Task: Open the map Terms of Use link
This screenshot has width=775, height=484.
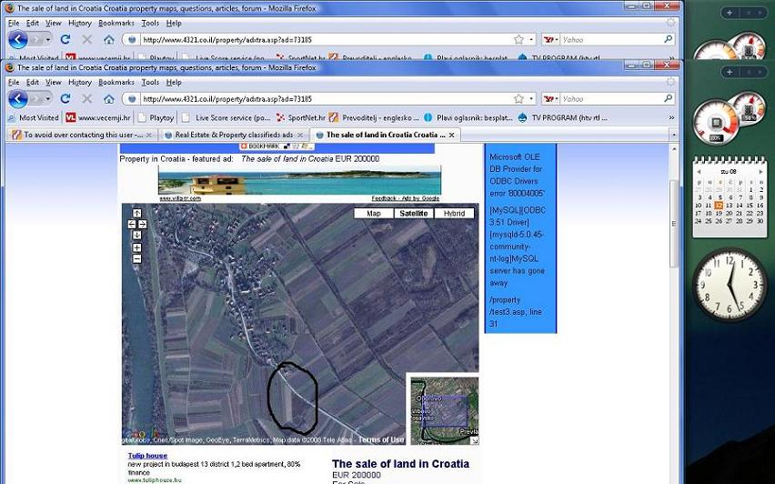Action: (381, 439)
